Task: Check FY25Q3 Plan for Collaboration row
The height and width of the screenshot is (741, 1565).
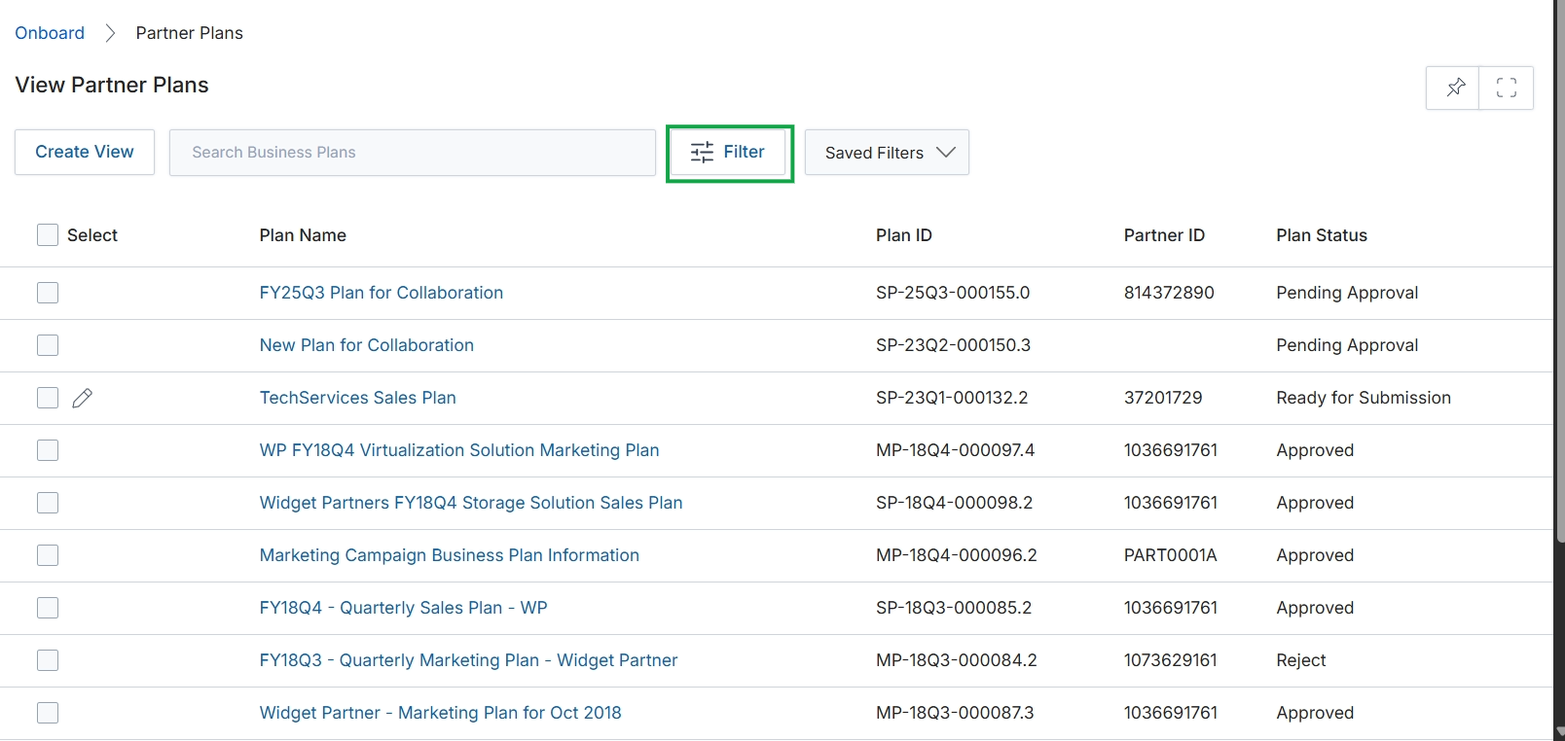Action: click(x=48, y=293)
